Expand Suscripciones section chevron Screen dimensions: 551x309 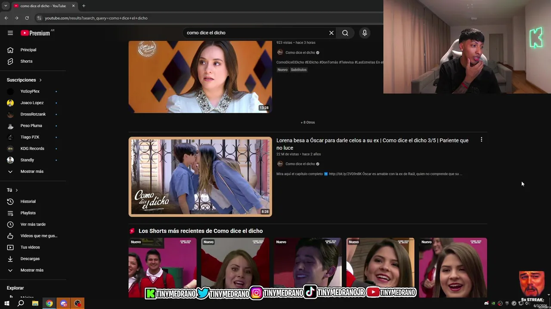click(x=40, y=80)
